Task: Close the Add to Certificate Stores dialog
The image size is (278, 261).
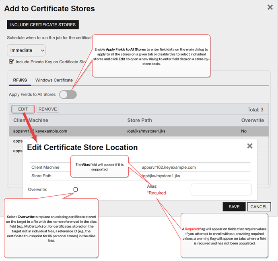Action: (270, 7)
